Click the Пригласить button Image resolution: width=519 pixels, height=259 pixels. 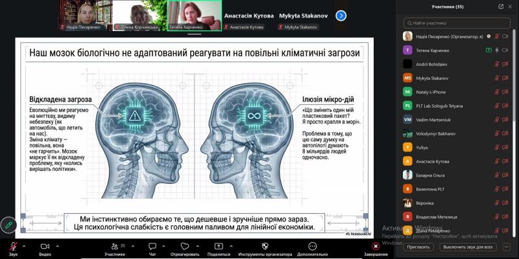(x=418, y=247)
